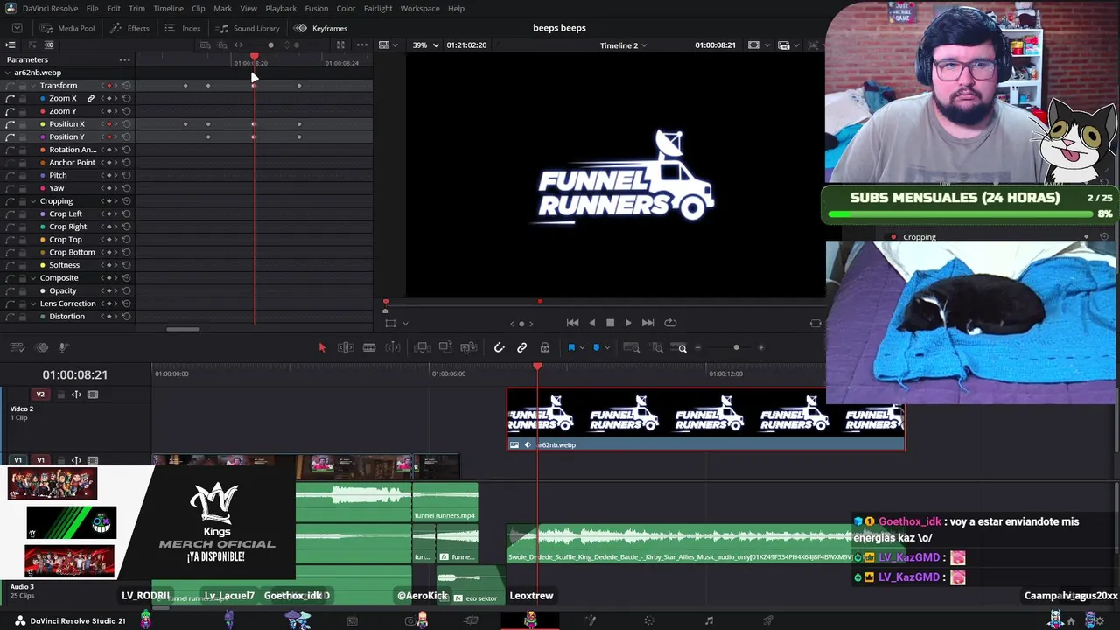
Task: Collapse the ar62nb.webp clip parameters
Action: pos(9,73)
